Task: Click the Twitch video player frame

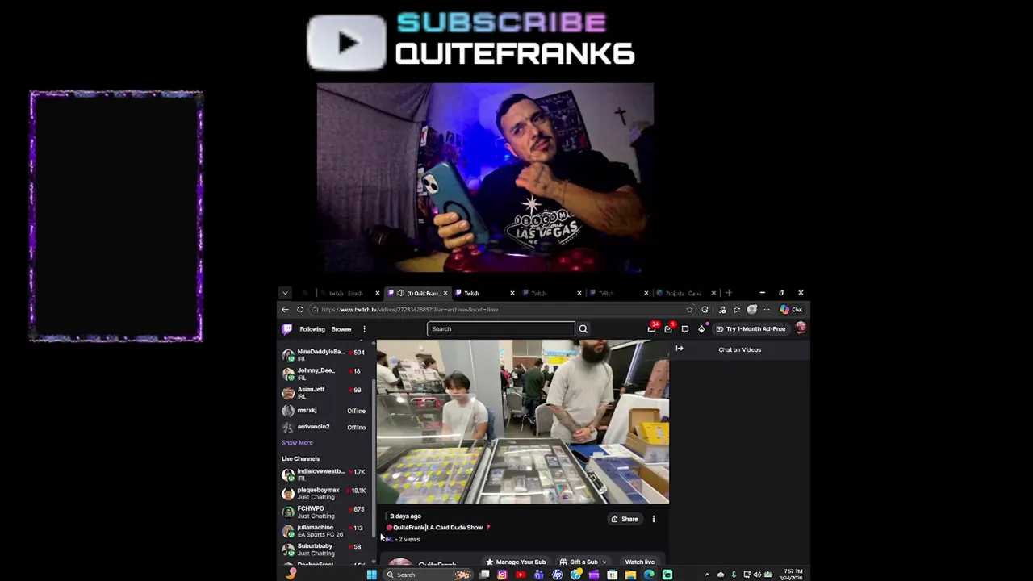Action: click(x=522, y=422)
